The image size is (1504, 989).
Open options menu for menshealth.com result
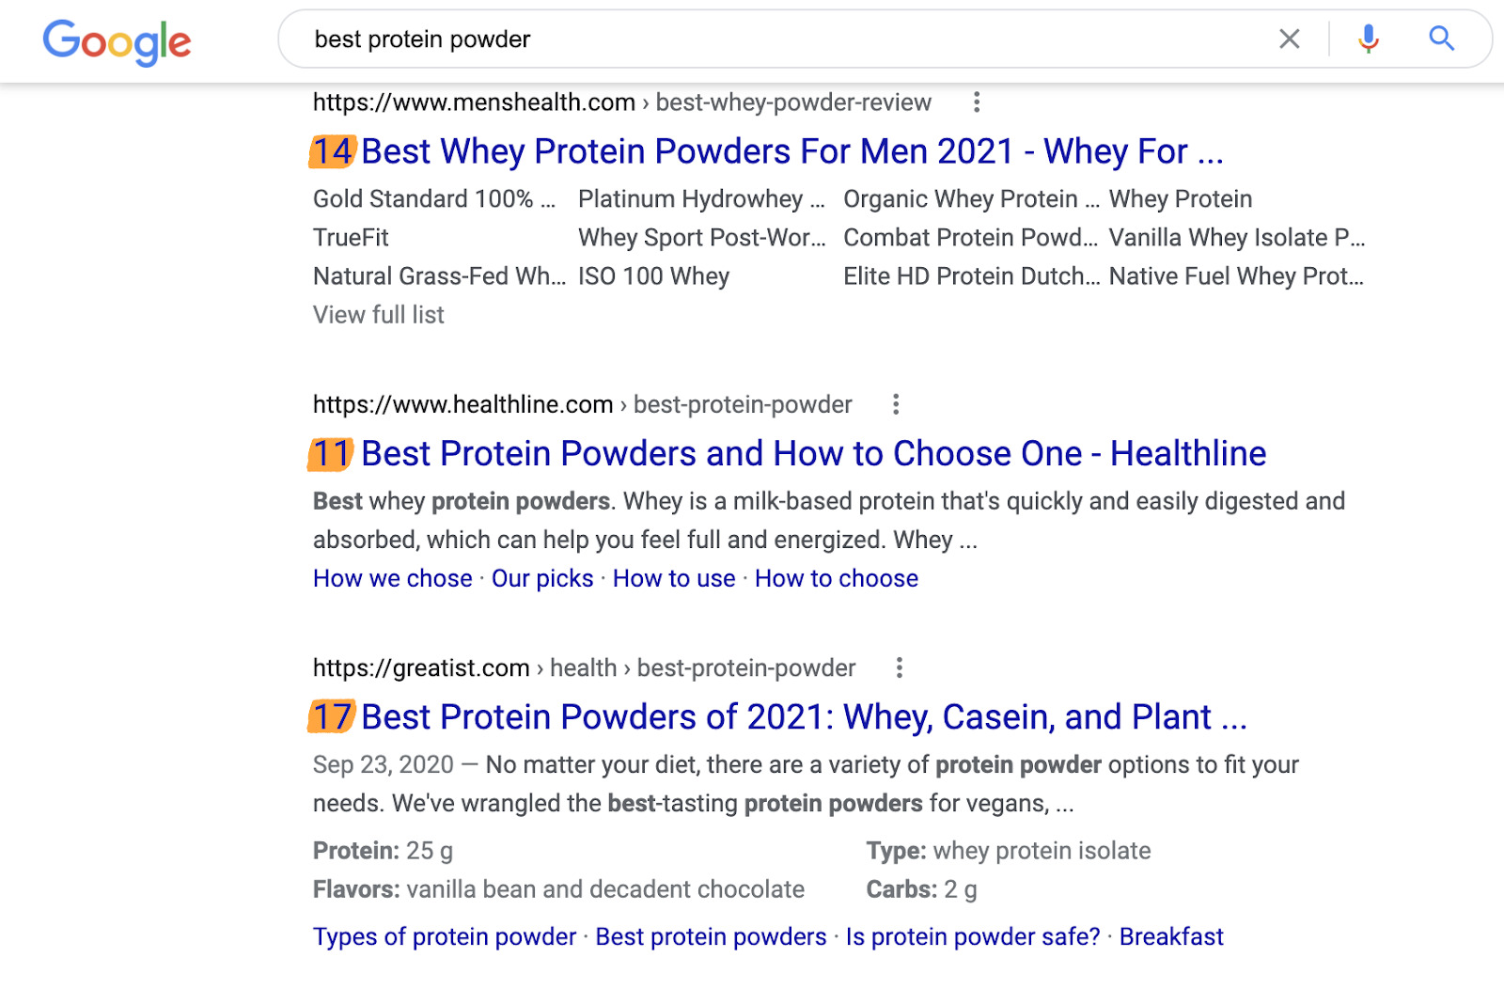(x=977, y=102)
